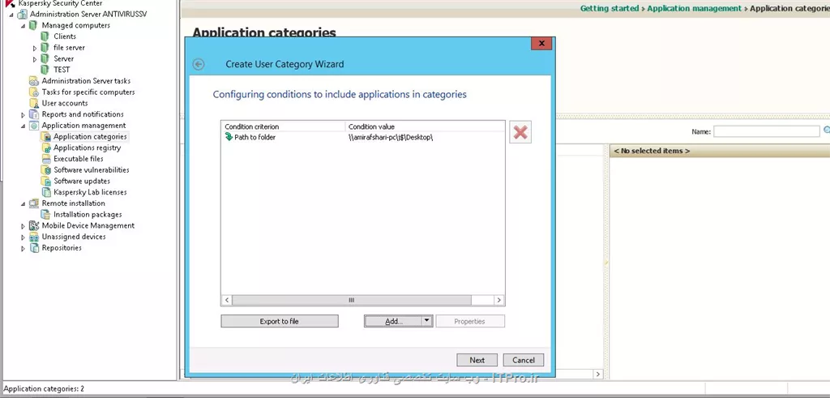Screen dimensions: 830x398
Task: Click the Reports and notifications icon
Action: [x=33, y=114]
